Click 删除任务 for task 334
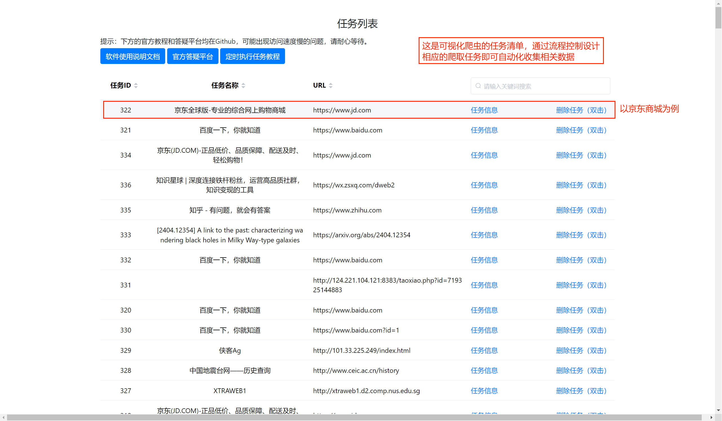 [581, 155]
